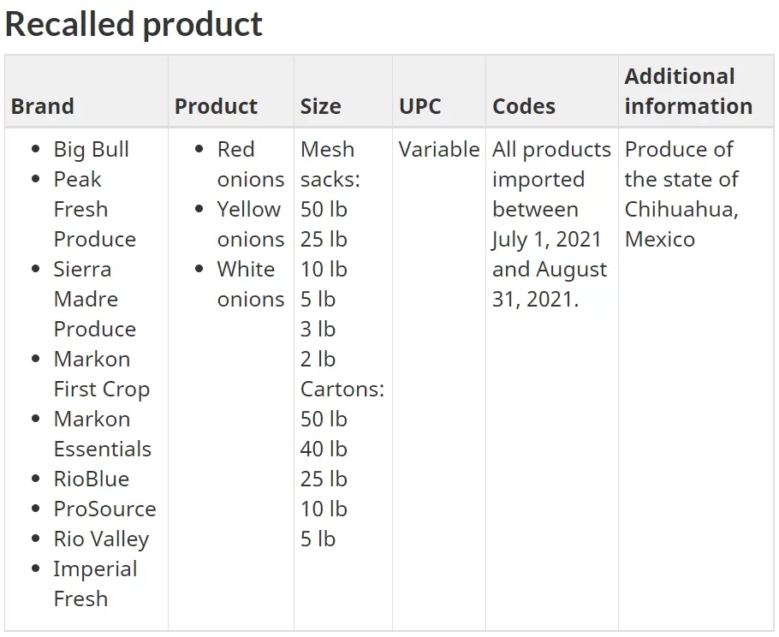Click Sierra Madre Produce brand entry

[94, 299]
